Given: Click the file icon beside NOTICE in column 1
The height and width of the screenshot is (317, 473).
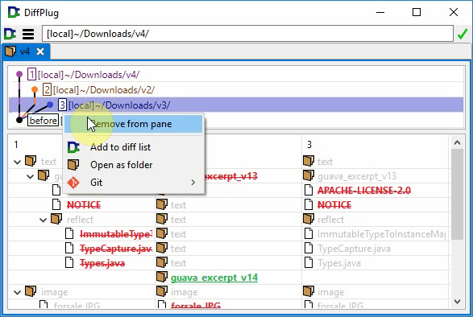Looking at the screenshot, I should tap(56, 204).
